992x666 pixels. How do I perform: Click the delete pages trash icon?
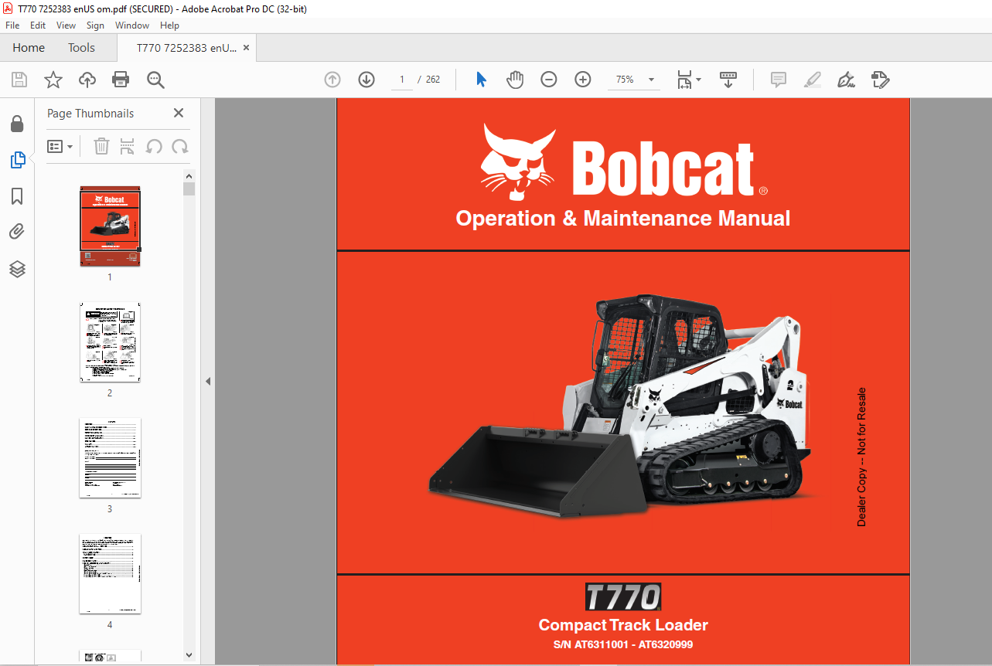101,146
